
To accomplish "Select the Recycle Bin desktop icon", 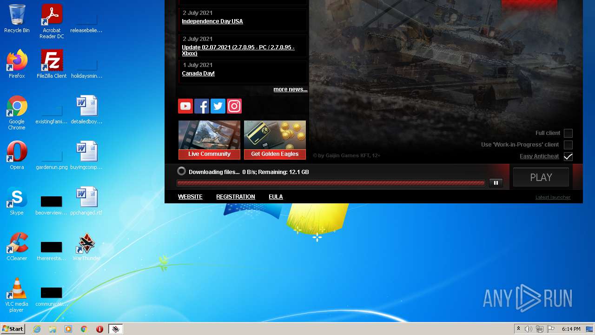I will tap(17, 19).
